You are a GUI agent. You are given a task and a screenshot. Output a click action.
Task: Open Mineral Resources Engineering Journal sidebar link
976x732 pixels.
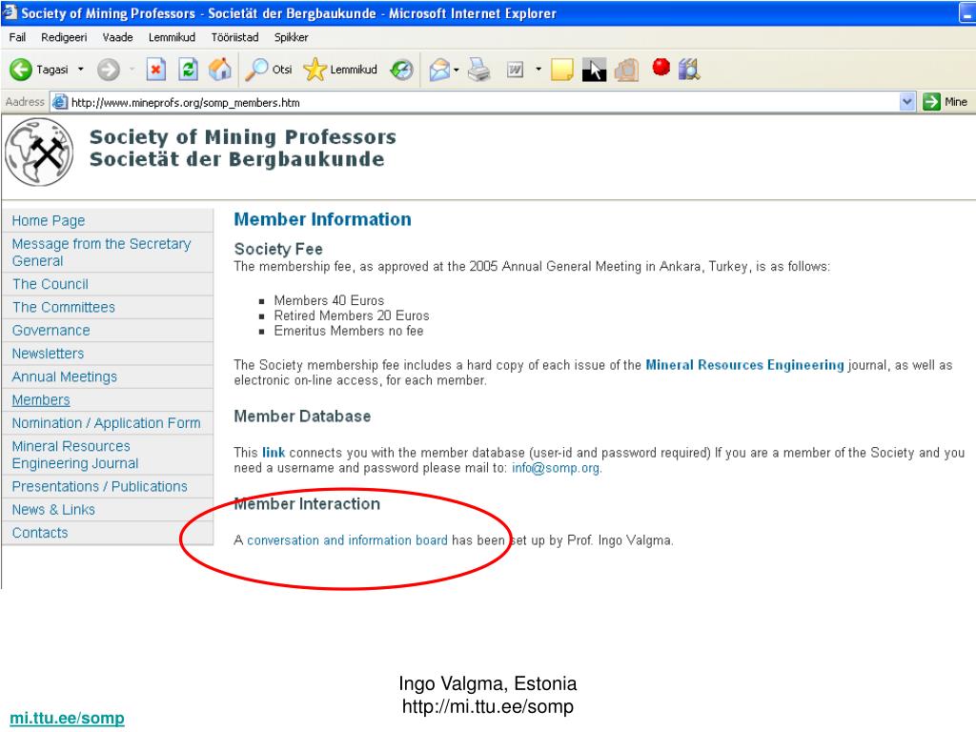pyautogui.click(x=75, y=455)
